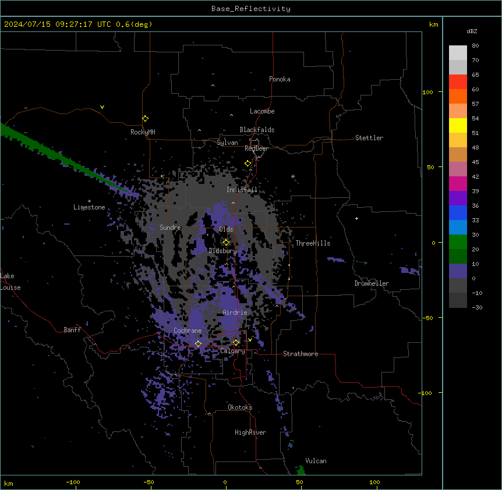The image size is (502, 490).
Task: Select the royal blue 33-36 dBZ swatch
Action: [458, 212]
